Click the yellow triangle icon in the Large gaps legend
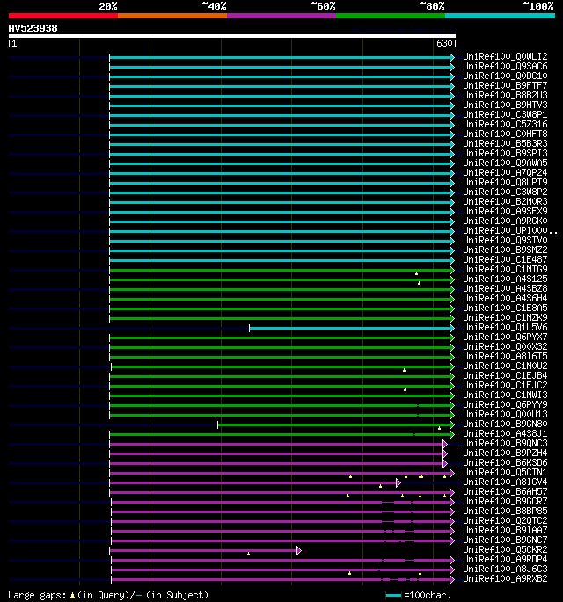Viewport: 563px width, 602px height. [72, 596]
